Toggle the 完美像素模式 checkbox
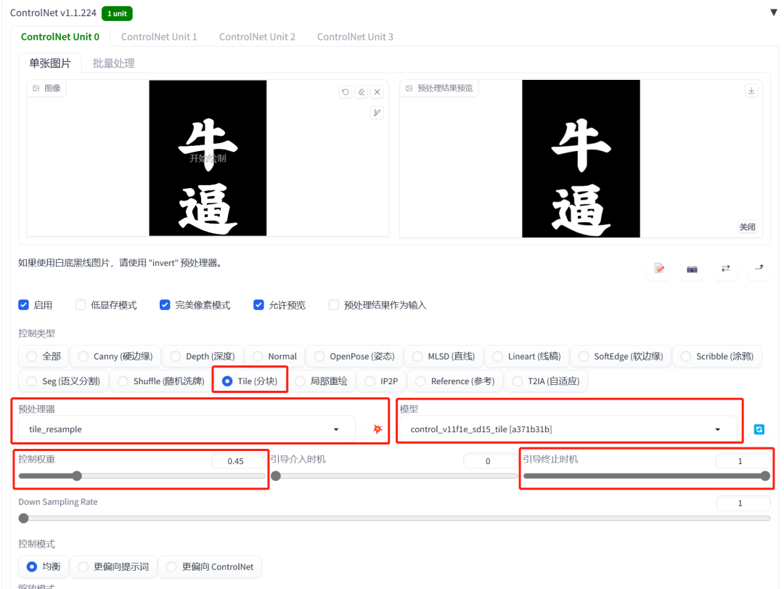The height and width of the screenshot is (589, 784). [165, 305]
